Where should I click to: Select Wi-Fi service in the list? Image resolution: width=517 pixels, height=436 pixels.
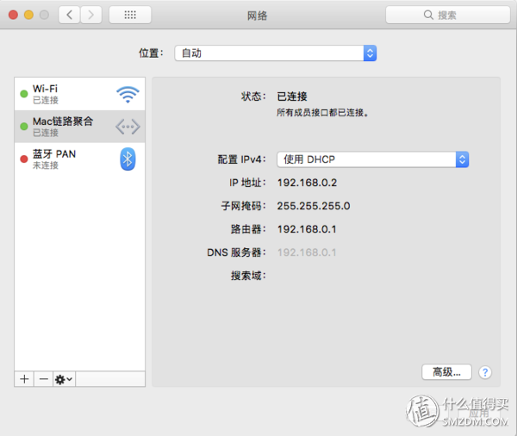click(x=80, y=94)
